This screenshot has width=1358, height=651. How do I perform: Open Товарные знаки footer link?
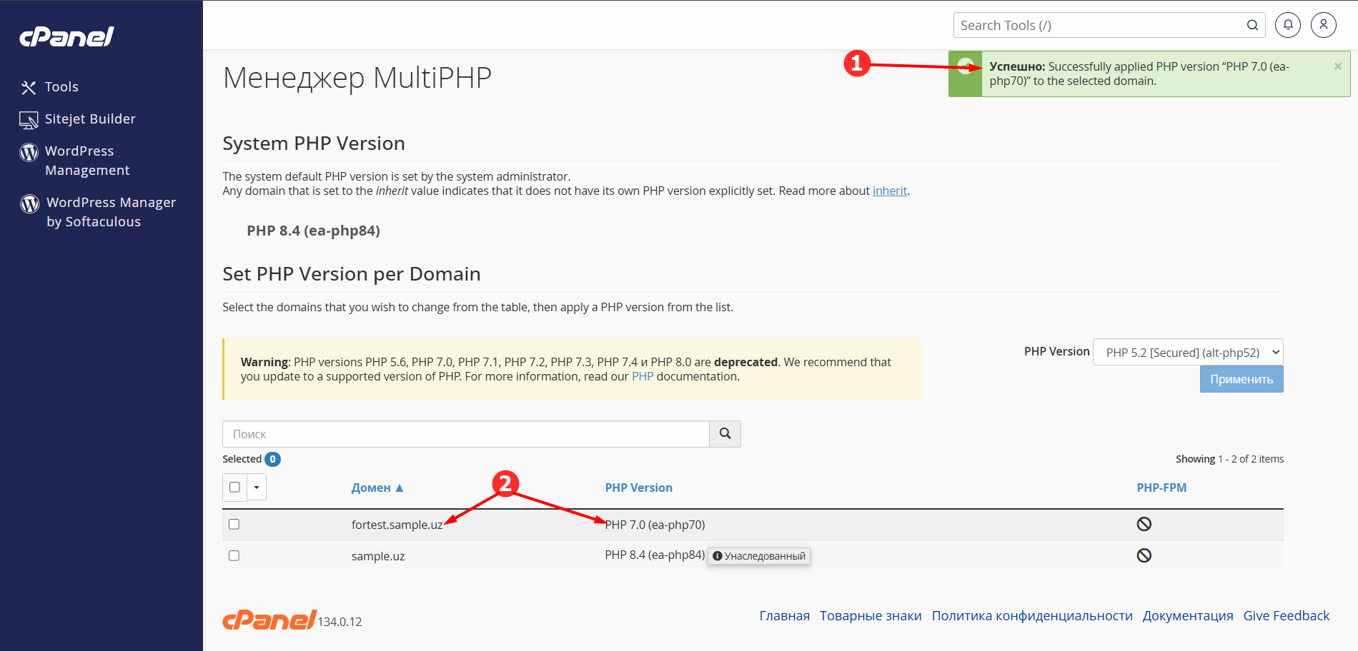point(871,615)
